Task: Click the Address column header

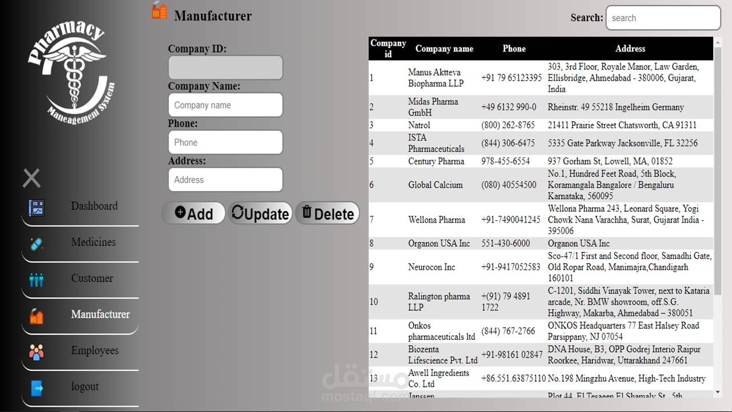Action: [x=630, y=49]
